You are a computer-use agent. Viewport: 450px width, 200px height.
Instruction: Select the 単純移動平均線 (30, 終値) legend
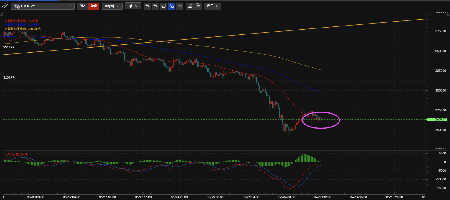point(22,21)
